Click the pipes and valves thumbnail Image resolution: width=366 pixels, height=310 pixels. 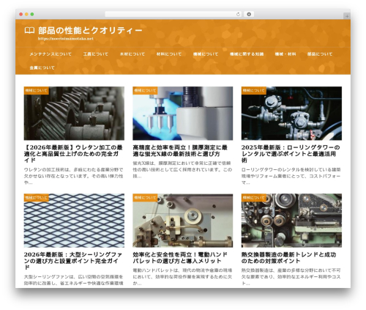coord(291,114)
